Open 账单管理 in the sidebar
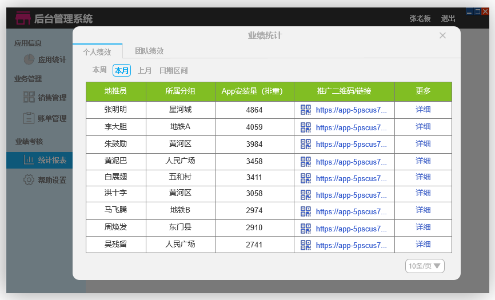The image size is (495, 300). (52, 118)
